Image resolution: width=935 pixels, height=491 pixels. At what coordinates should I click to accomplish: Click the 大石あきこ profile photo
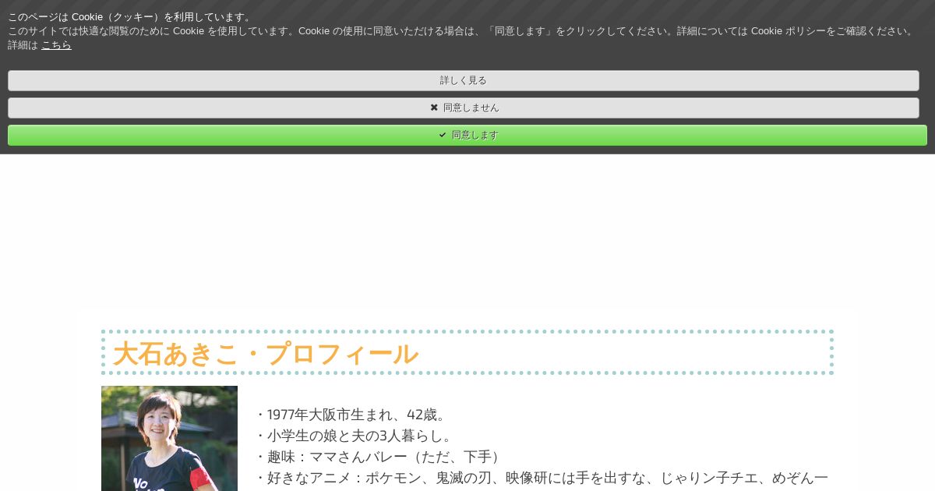169,438
